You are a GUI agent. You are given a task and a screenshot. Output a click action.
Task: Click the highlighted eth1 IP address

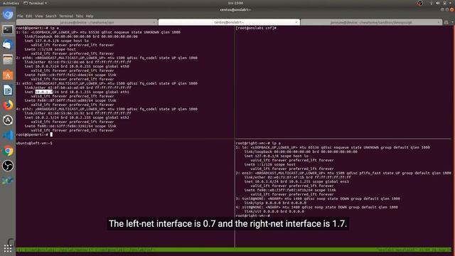(44, 92)
